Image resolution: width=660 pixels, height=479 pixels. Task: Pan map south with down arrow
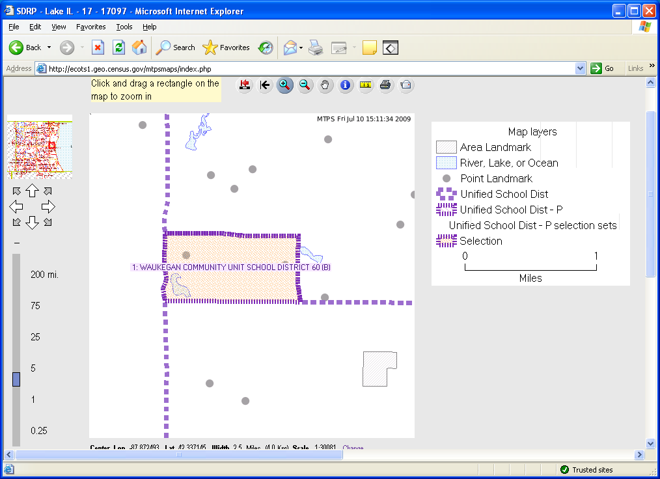point(33,222)
